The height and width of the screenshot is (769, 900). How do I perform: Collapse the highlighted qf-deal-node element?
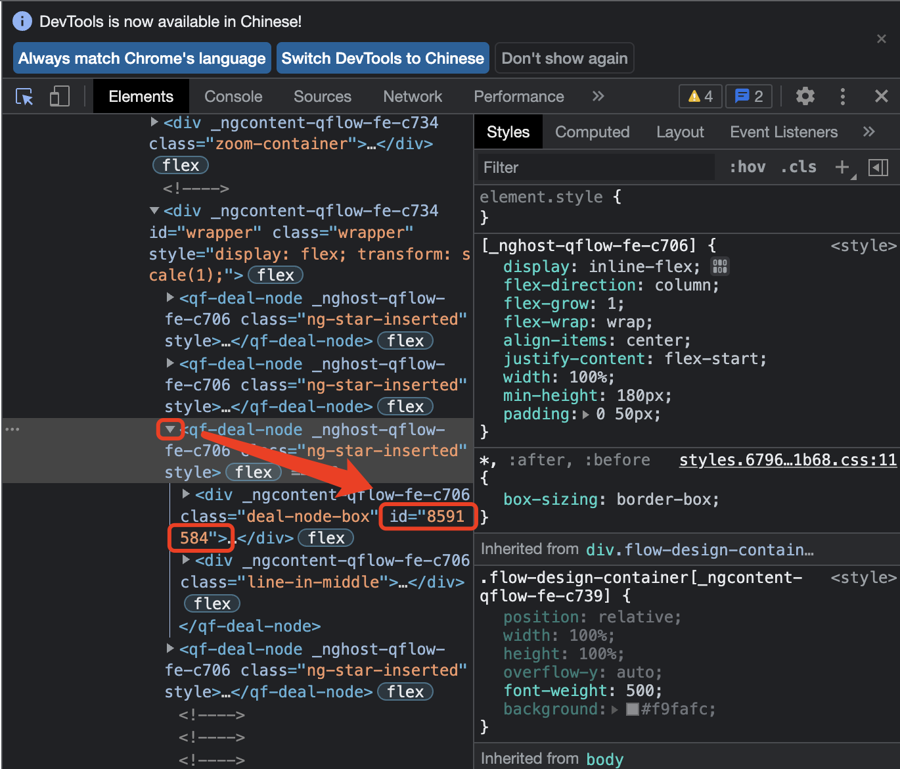170,429
